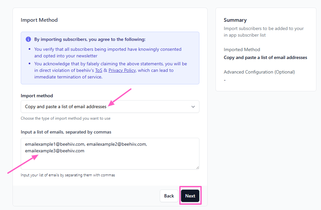Open the ToS link
The image size is (321, 210).
click(99, 70)
